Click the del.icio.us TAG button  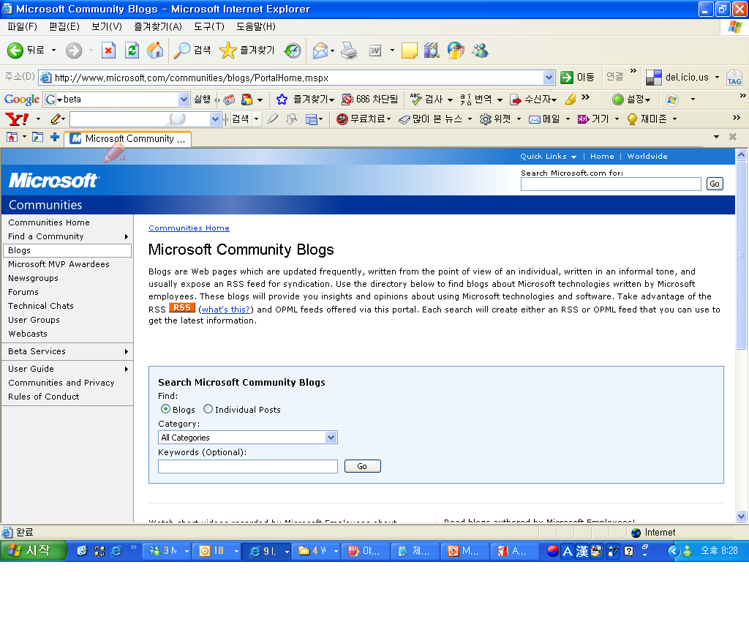734,78
